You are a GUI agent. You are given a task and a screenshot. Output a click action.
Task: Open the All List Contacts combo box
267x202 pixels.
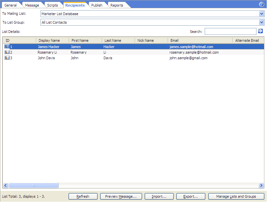152,22
